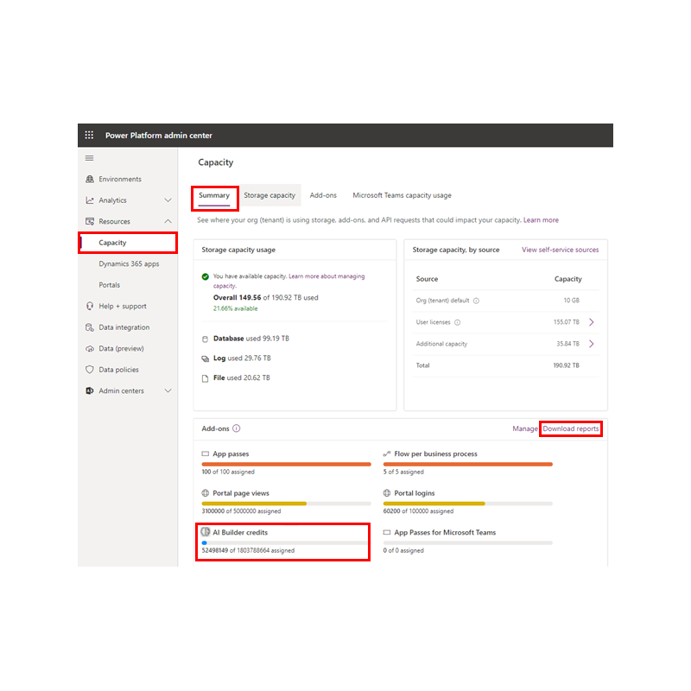691x691 pixels.
Task: Click the 100 of 100 assigned text
Action: point(228,472)
